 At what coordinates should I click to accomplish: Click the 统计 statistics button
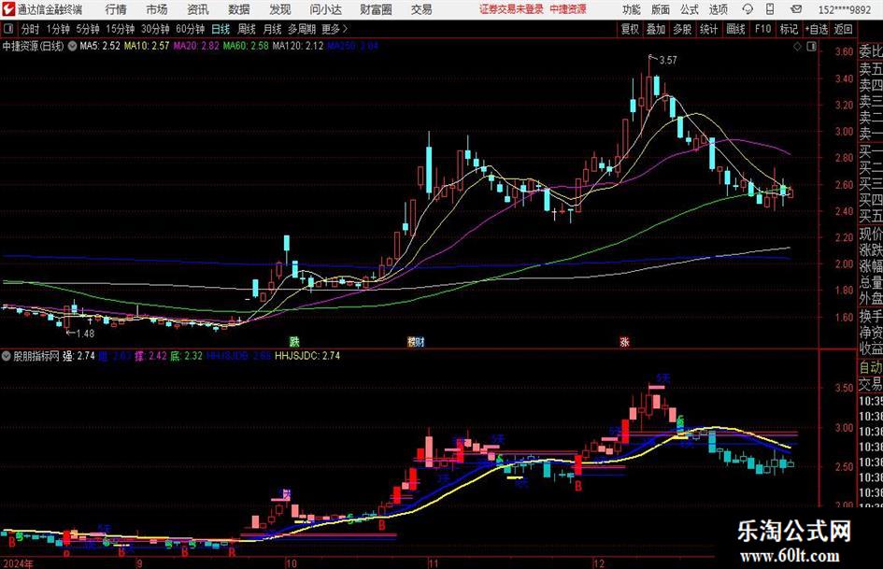tap(709, 29)
